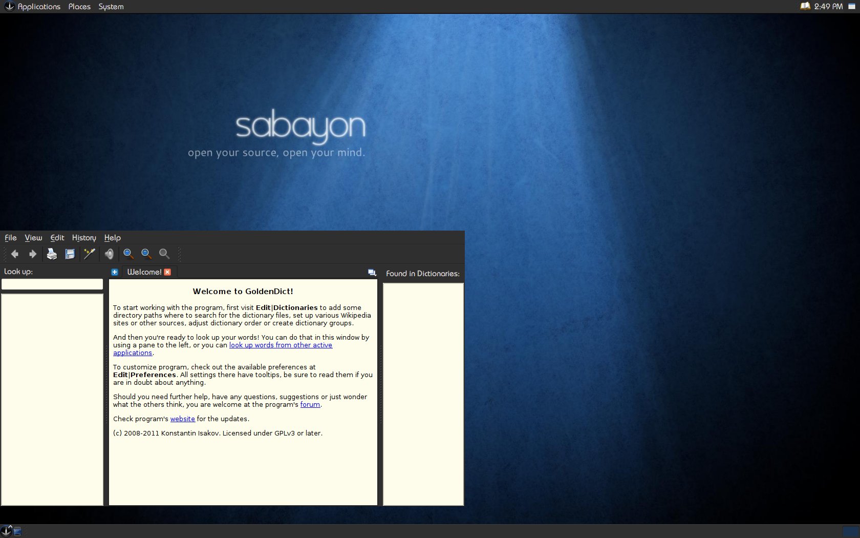Click the 'Found in Dictionaries:' label
The width and height of the screenshot is (860, 538).
click(x=423, y=274)
